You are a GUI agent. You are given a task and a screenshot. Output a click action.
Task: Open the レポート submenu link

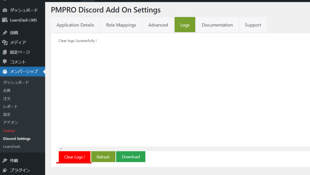pos(11,106)
